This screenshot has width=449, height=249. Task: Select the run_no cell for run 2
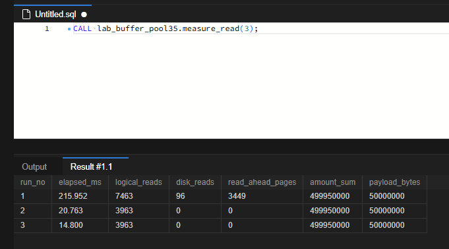coord(33,211)
